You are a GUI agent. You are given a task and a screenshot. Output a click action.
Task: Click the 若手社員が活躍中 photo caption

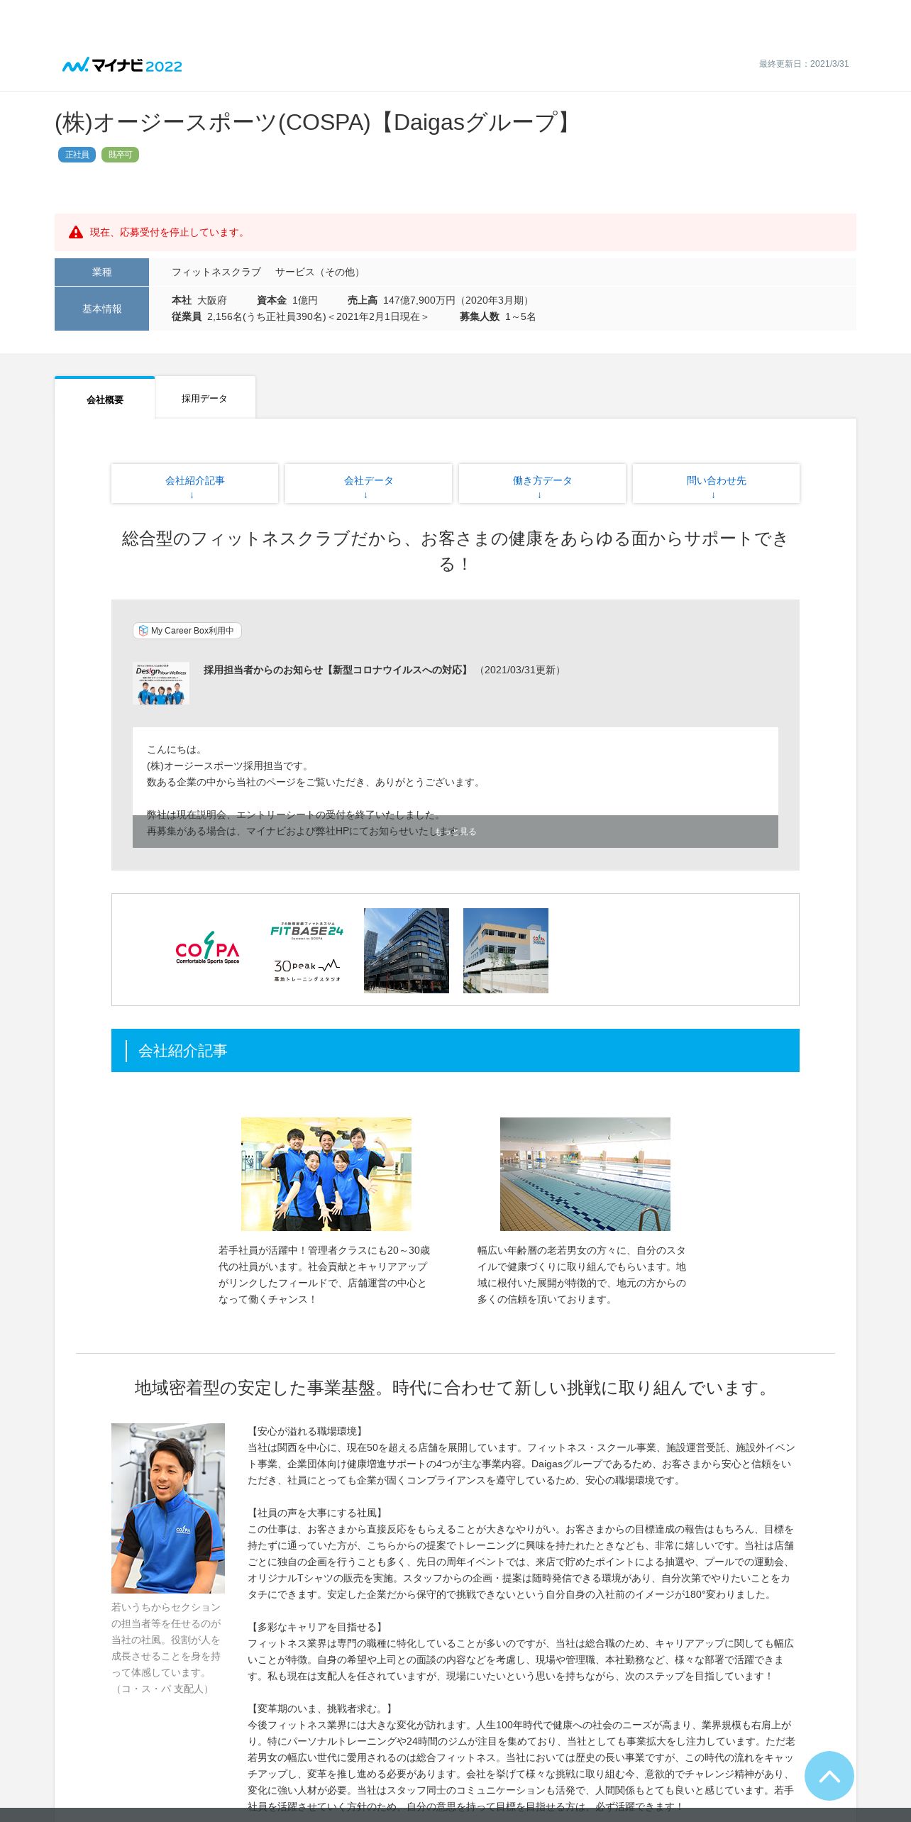pos(324,1274)
